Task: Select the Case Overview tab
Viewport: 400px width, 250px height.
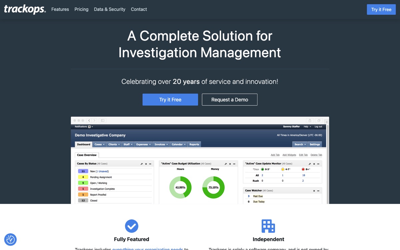Action: [x=87, y=155]
